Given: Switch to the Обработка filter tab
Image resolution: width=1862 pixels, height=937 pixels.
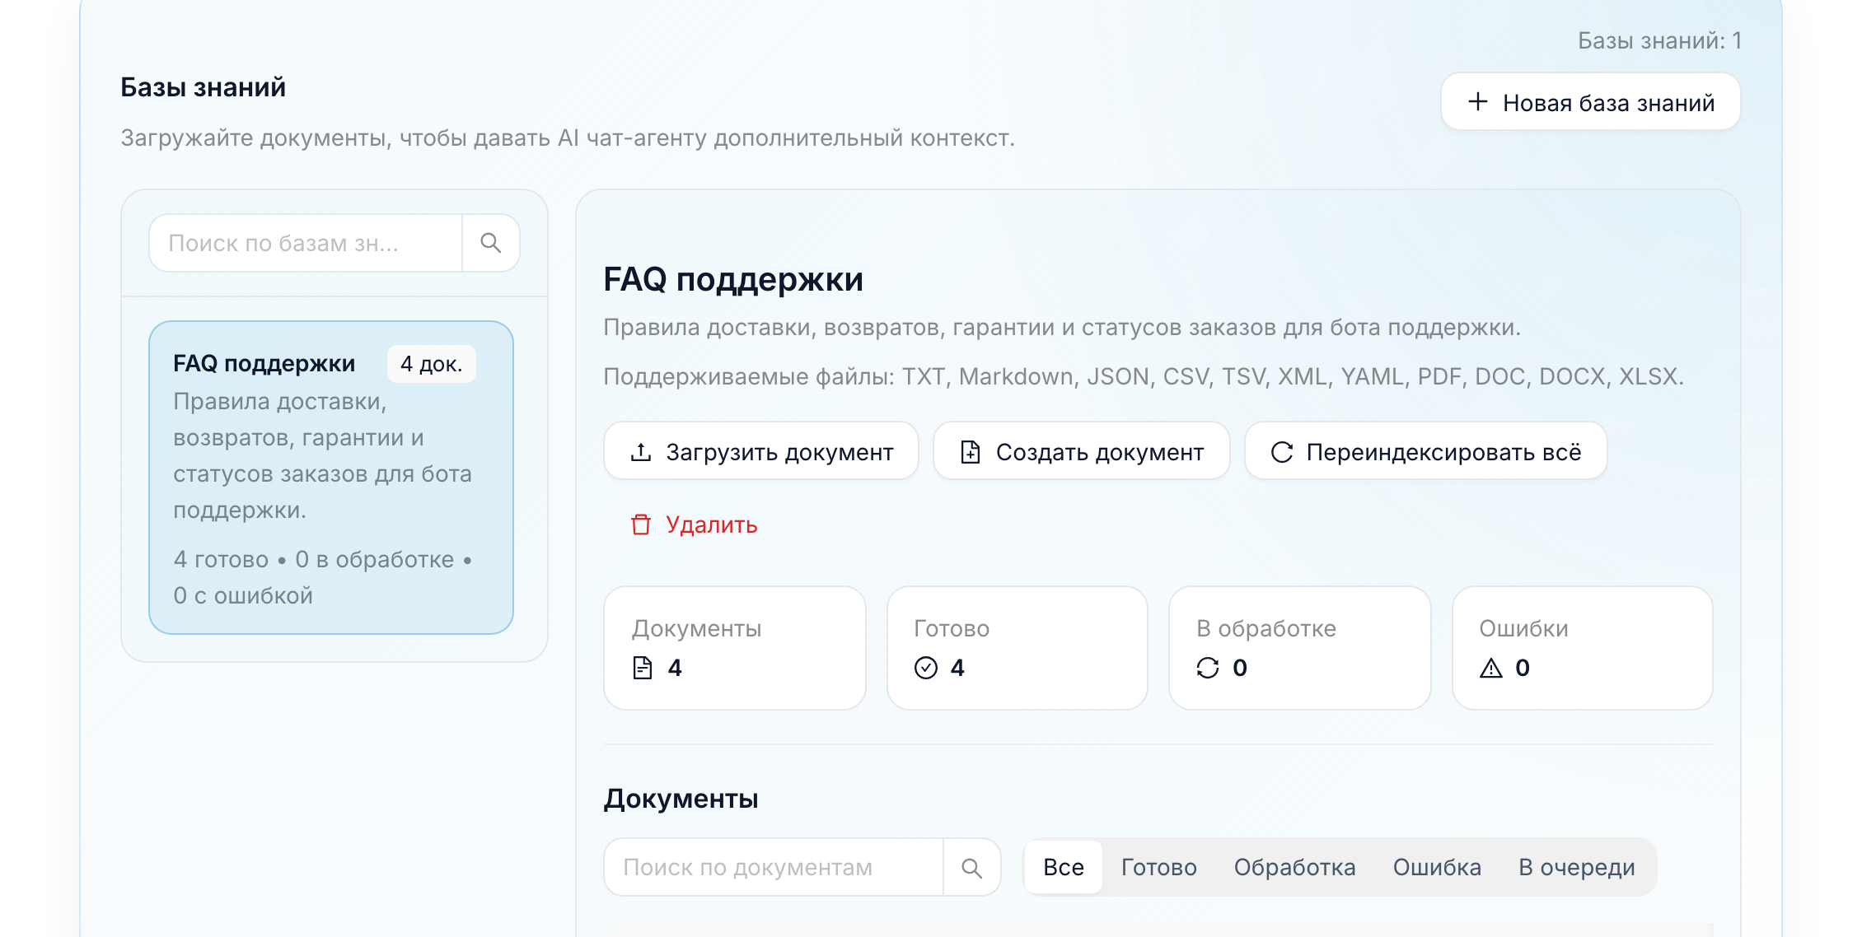Looking at the screenshot, I should coord(1294,867).
